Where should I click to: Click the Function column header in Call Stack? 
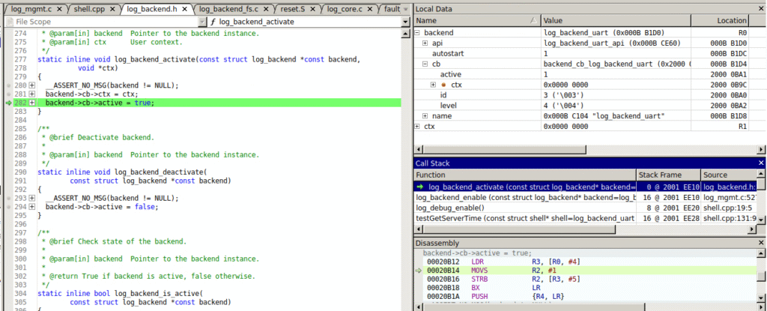click(525, 175)
